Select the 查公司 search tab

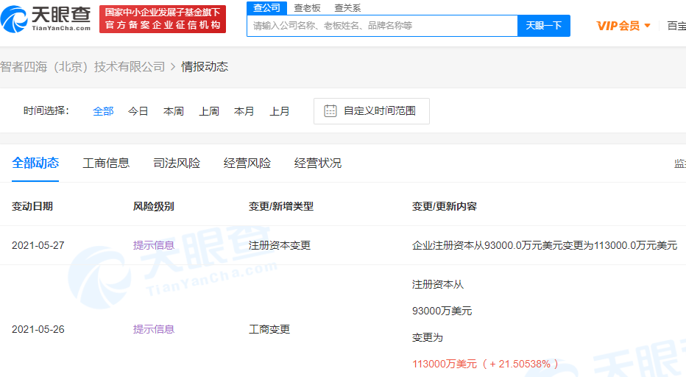266,7
